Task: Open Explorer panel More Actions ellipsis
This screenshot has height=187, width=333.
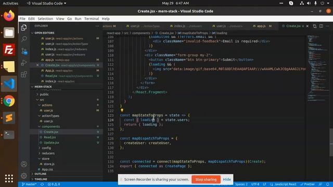Action: 97,26
